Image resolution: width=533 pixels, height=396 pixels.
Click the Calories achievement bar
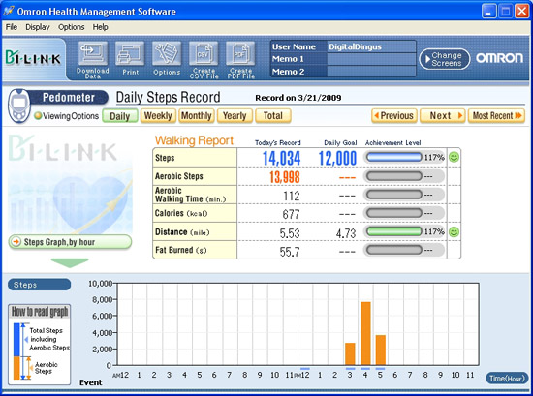coord(394,213)
